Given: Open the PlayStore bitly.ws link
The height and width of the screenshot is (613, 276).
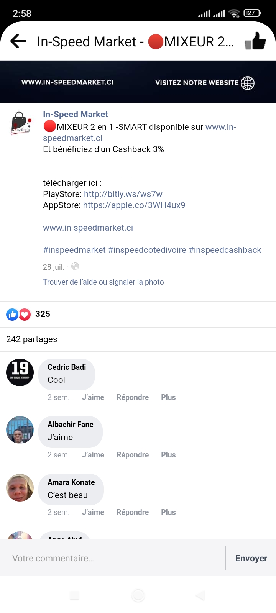Looking at the screenshot, I should [123, 194].
